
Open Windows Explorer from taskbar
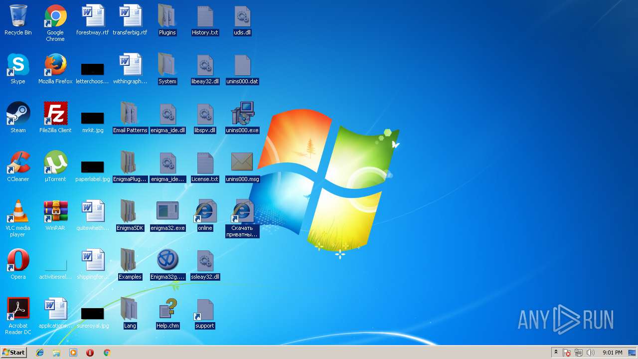coord(56,353)
